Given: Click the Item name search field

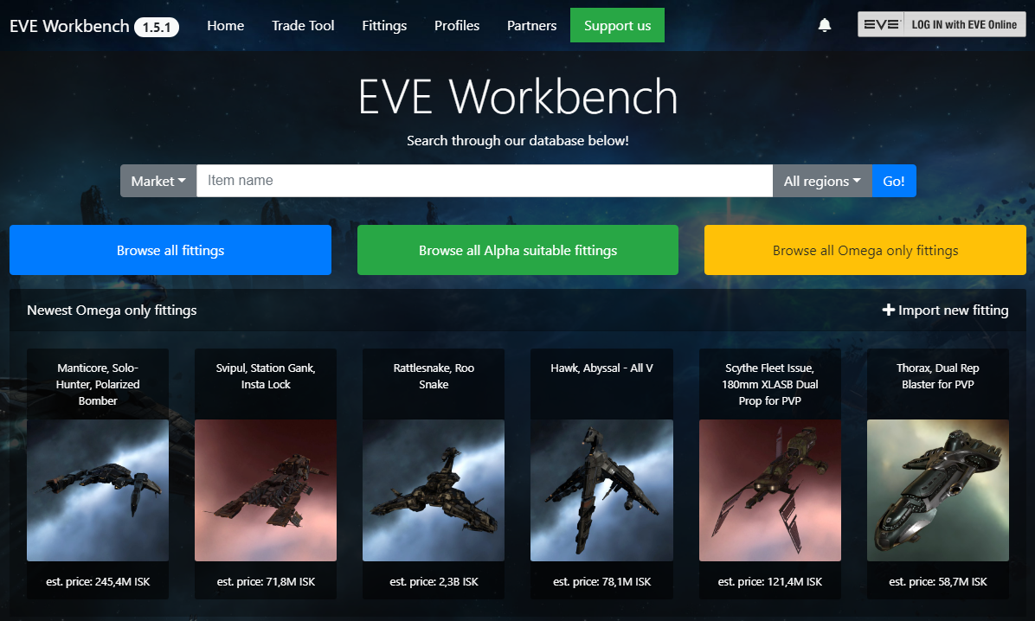Looking at the screenshot, I should click(484, 181).
